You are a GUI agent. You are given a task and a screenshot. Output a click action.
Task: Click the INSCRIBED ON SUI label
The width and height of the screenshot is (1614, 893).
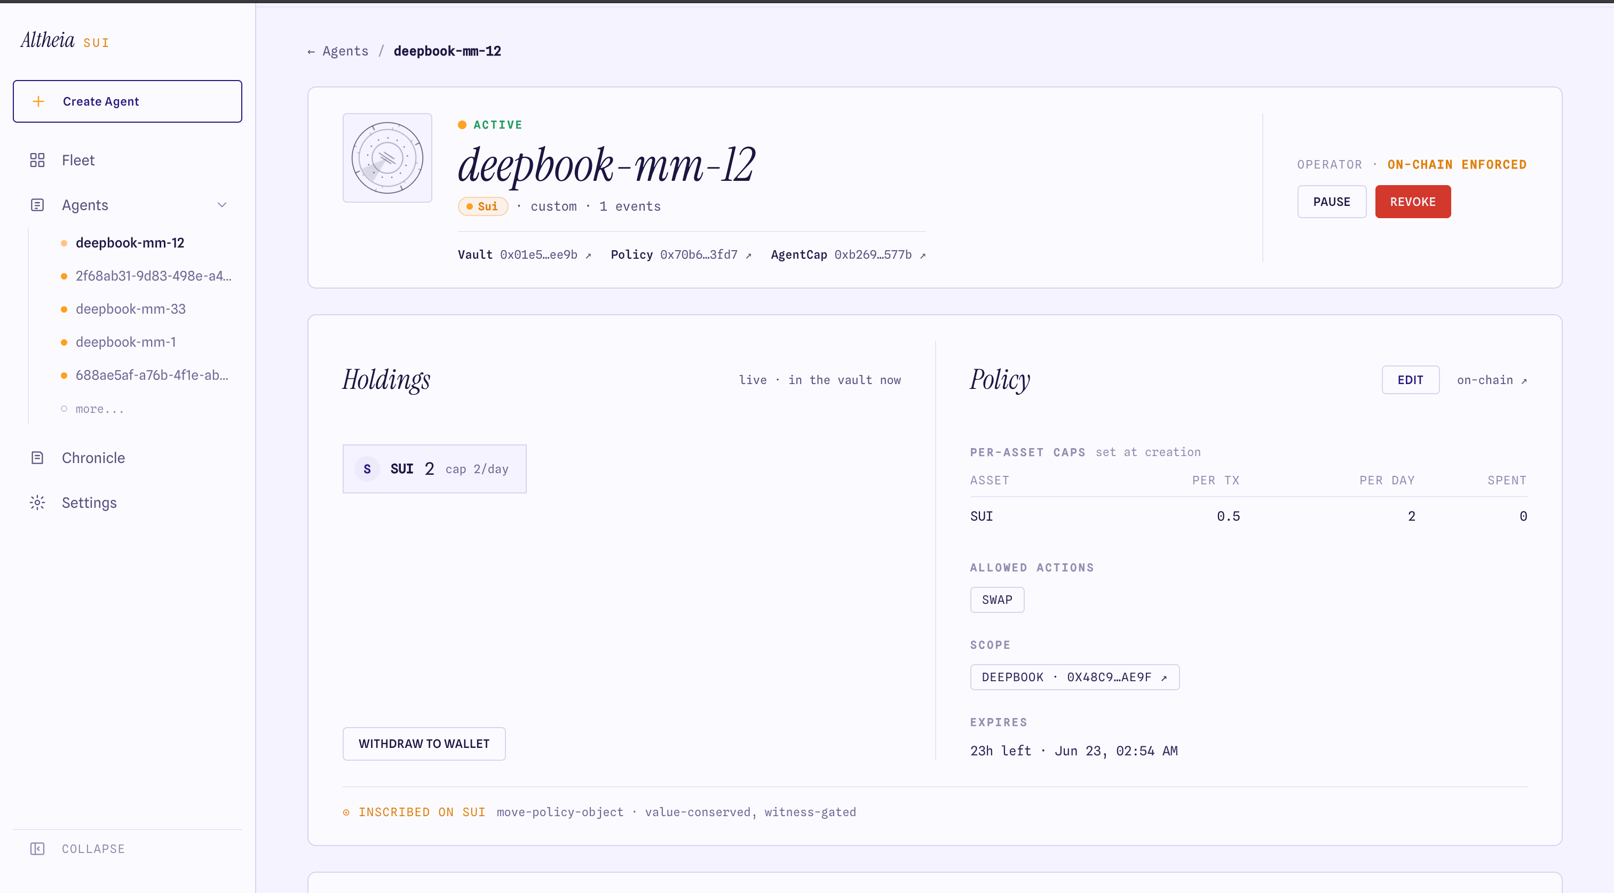click(x=422, y=812)
